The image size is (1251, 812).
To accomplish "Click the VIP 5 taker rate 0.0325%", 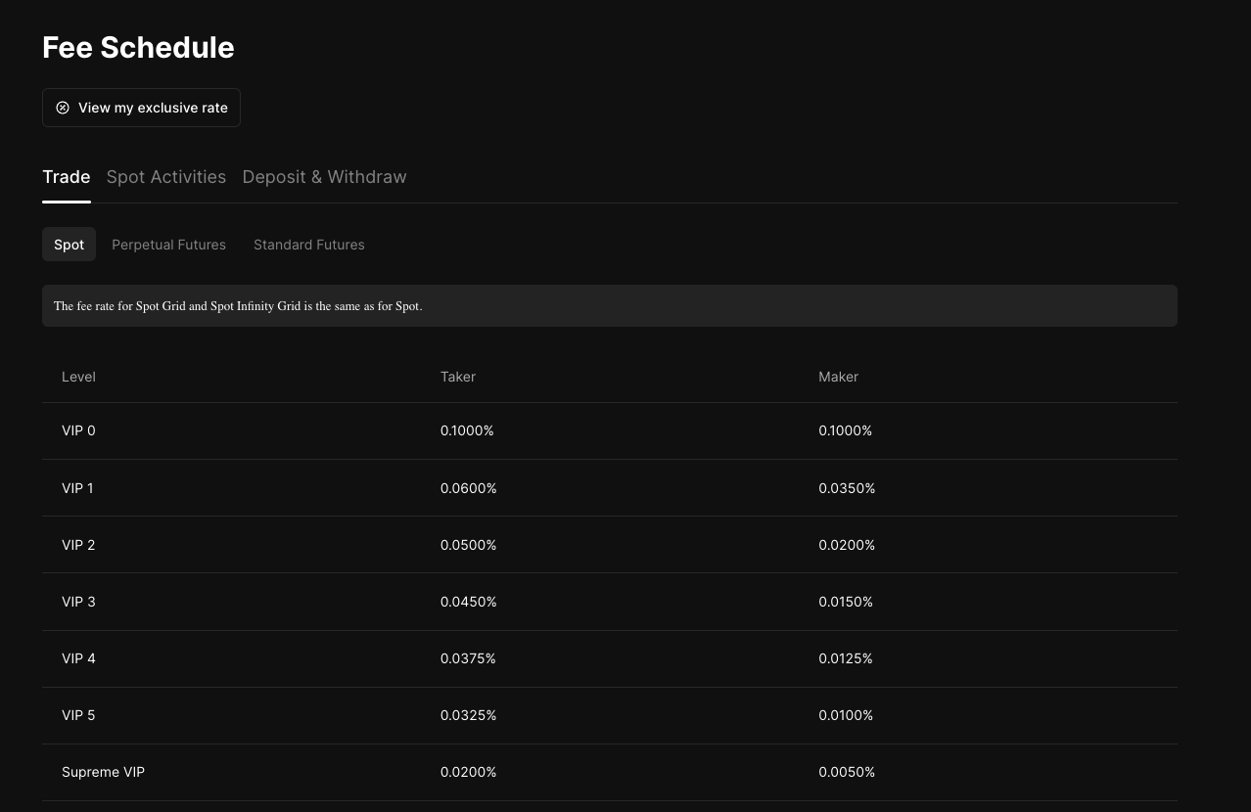I will click(x=468, y=715).
